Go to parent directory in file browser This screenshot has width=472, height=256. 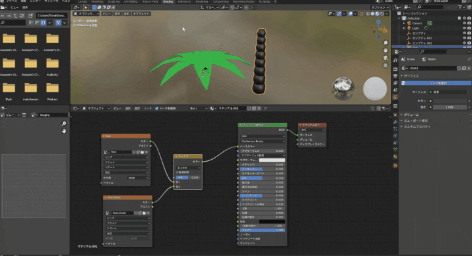(15, 15)
